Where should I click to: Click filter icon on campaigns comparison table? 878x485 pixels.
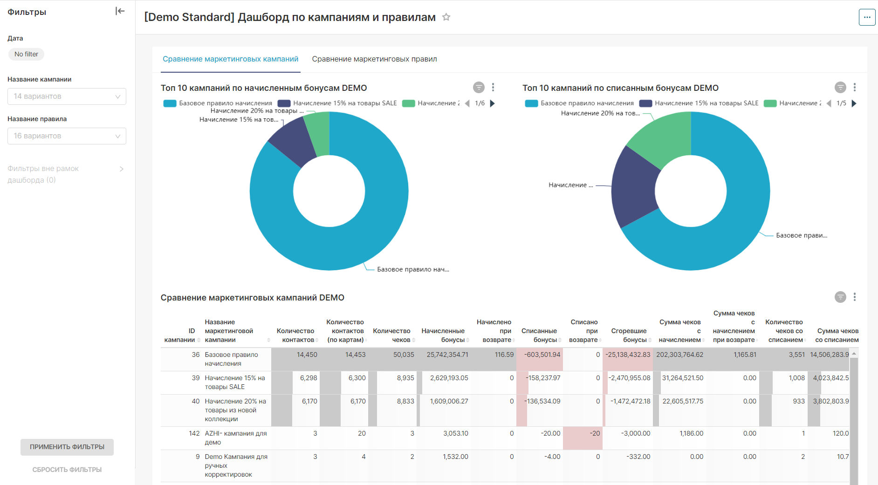click(x=840, y=297)
